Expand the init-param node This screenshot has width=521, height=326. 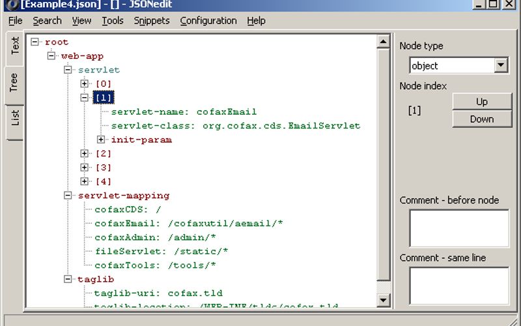(x=100, y=140)
